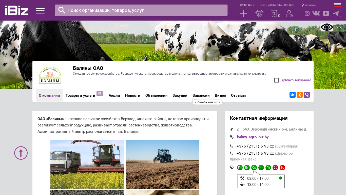
Task: Share via the blue VK button
Action: pyautogui.click(x=293, y=95)
